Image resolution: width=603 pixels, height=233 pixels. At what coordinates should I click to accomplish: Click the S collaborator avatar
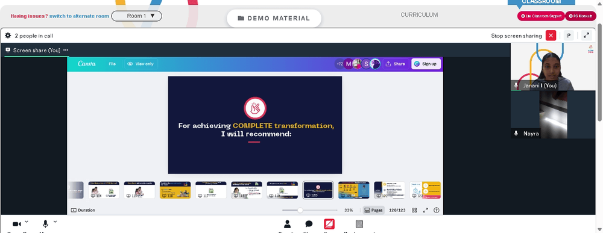pos(366,64)
